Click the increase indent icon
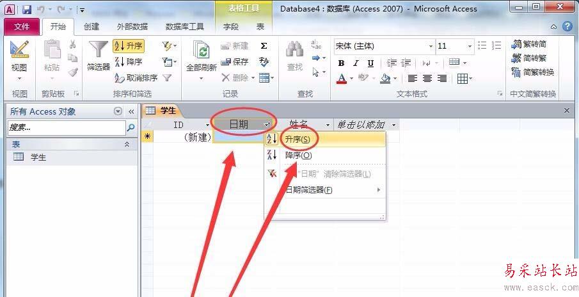This screenshot has width=579, height=297. 406,63
